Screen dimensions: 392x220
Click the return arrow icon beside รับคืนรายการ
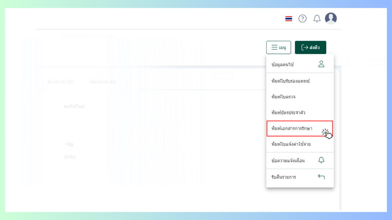pos(321,177)
